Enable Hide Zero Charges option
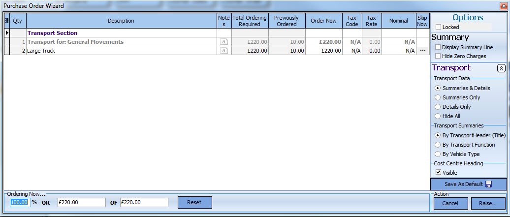 [x=438, y=56]
